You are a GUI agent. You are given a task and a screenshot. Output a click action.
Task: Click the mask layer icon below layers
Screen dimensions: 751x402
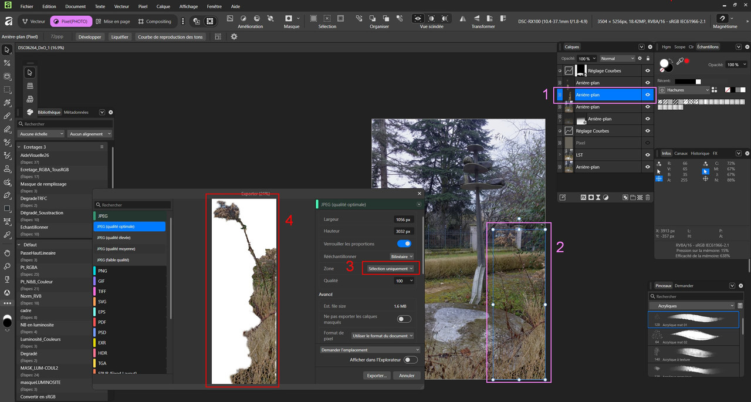(591, 198)
